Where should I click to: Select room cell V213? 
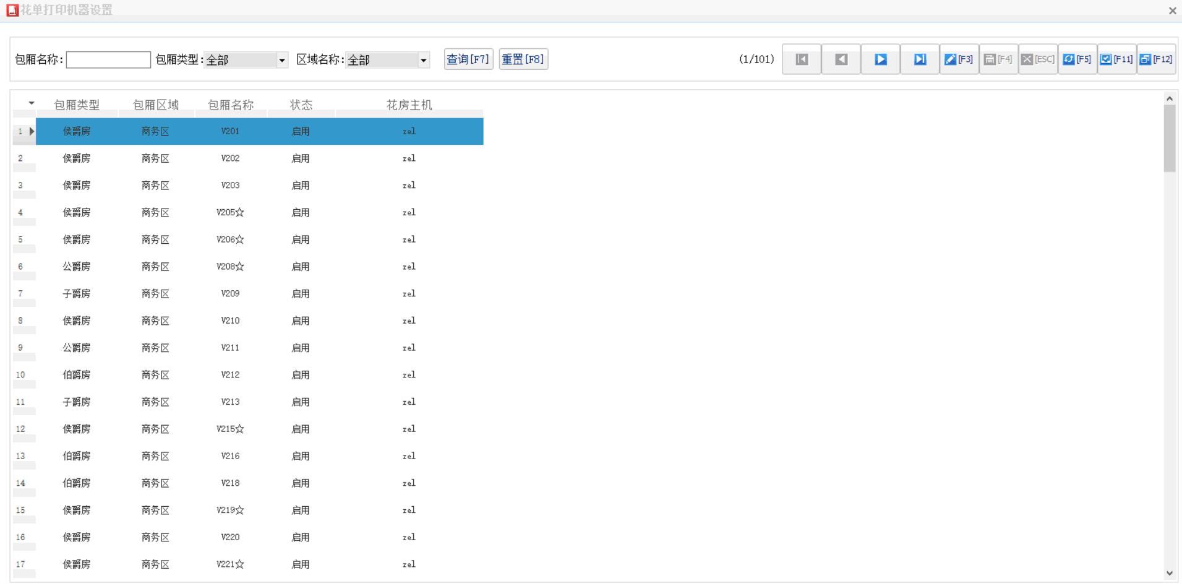(230, 402)
